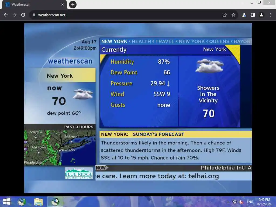The height and width of the screenshot is (207, 276).
Task: Click the muted volume tray icon
Action: coord(241,202)
